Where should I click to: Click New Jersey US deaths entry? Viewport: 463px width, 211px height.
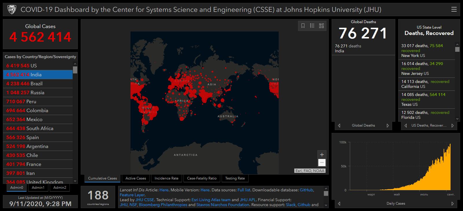[427, 69]
